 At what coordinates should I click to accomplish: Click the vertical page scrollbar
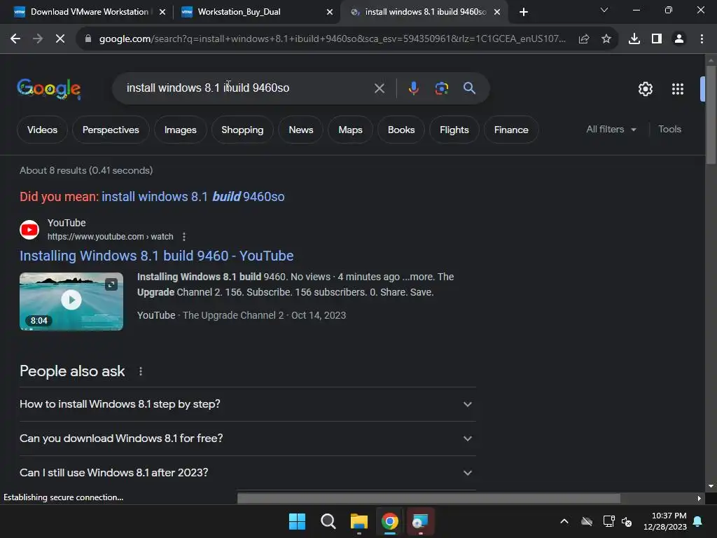click(x=711, y=114)
